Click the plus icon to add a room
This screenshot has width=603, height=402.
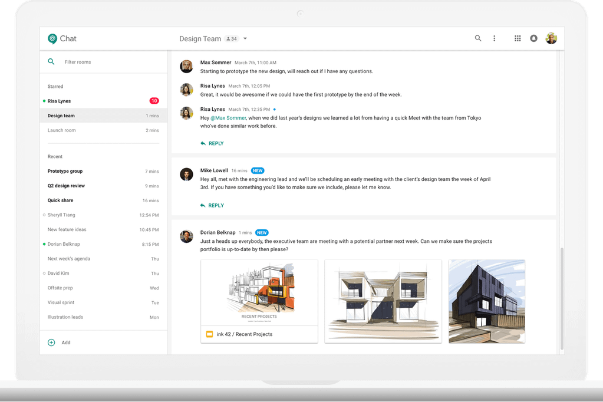tap(51, 342)
